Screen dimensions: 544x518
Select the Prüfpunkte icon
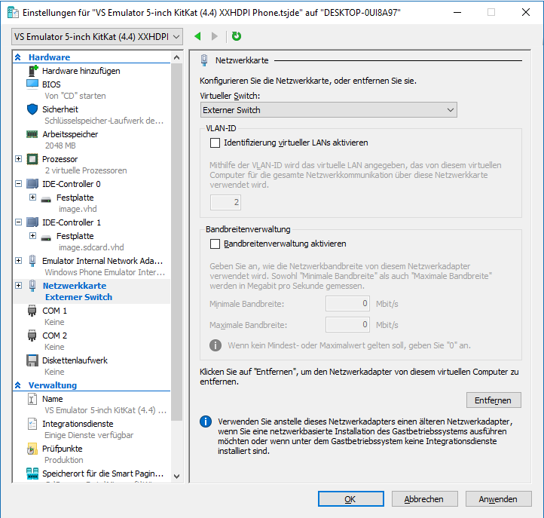pos(32,449)
